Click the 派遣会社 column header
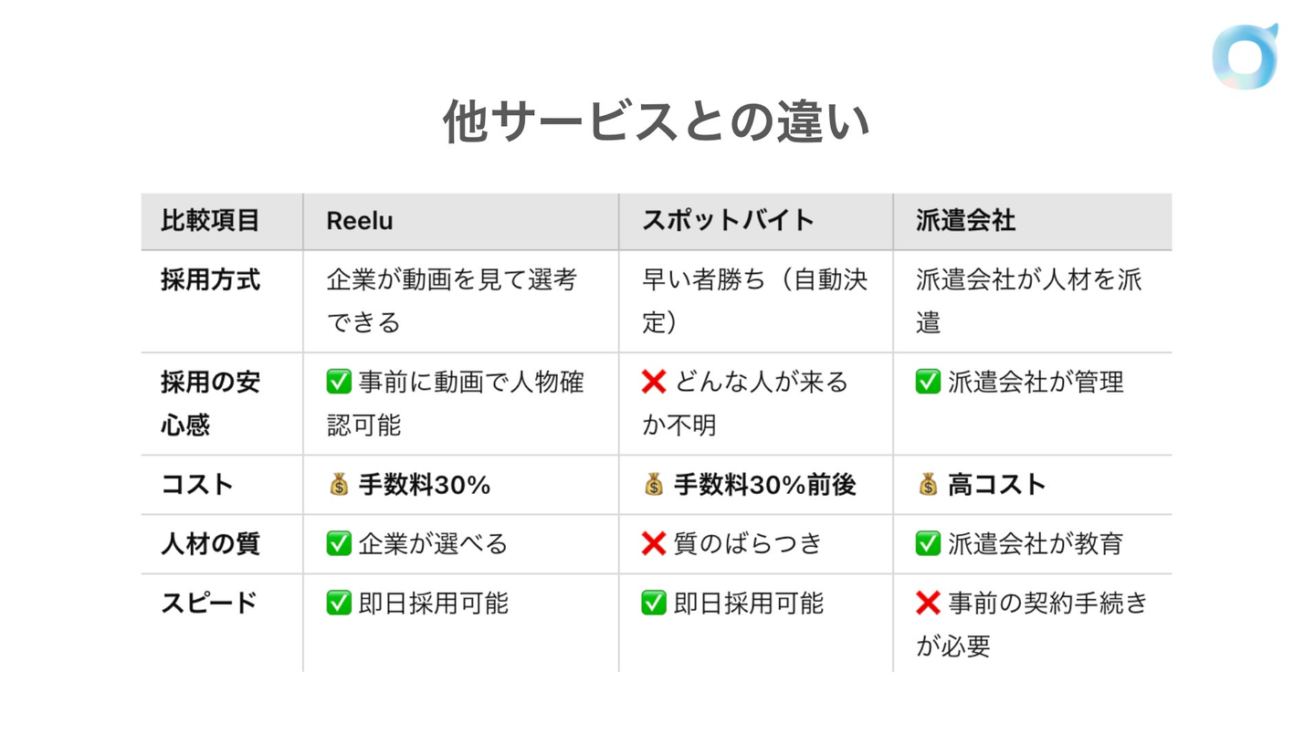The image size is (1315, 735). click(965, 221)
